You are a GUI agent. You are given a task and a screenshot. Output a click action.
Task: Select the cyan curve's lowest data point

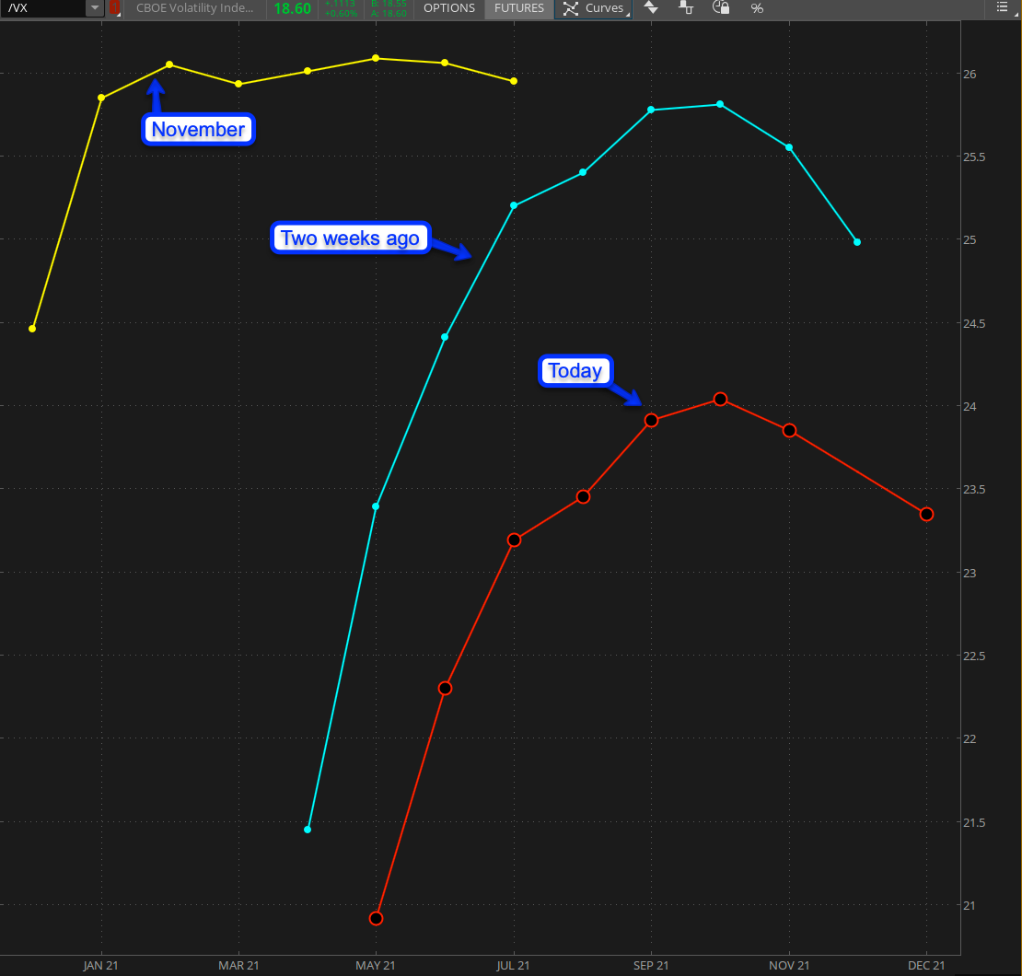(308, 830)
